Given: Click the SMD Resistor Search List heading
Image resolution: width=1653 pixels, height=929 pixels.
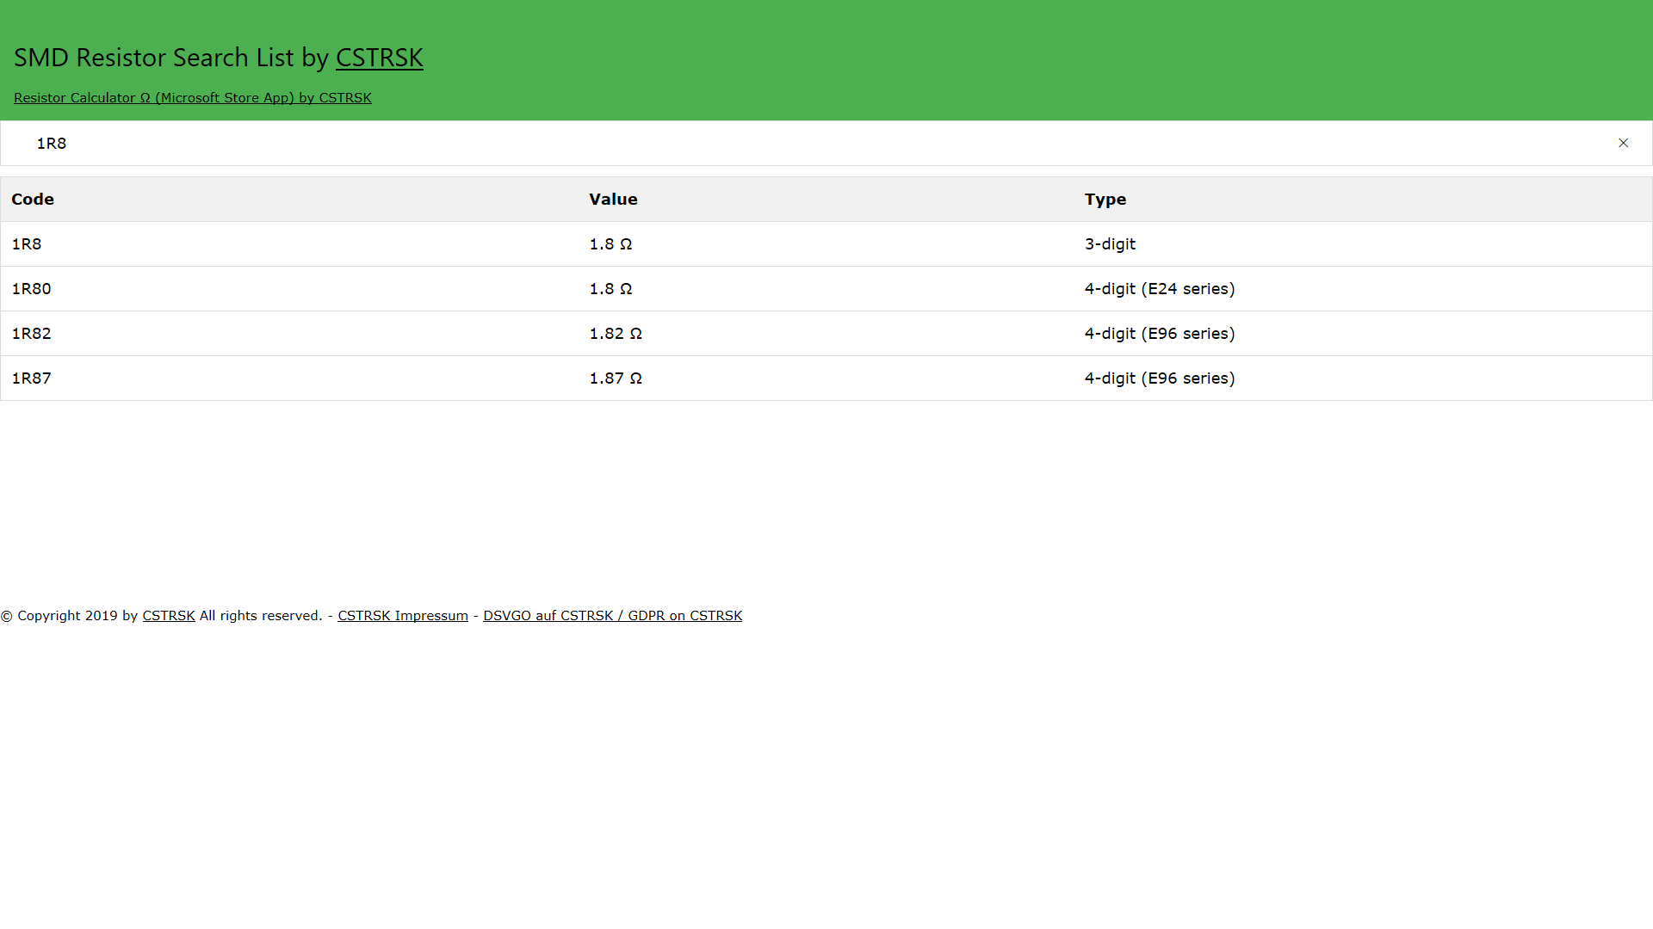Looking at the screenshot, I should (172, 58).
